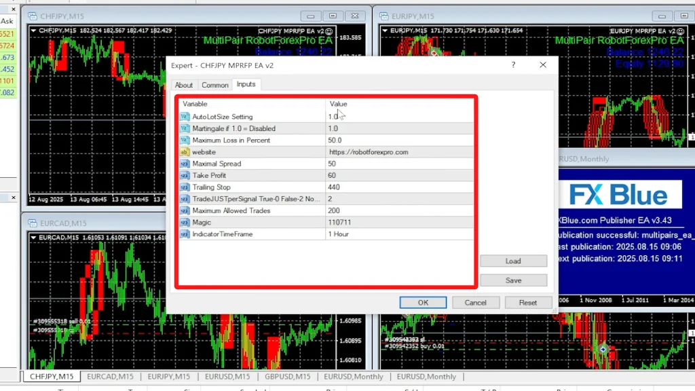Click the Magic variable icon

(x=185, y=223)
